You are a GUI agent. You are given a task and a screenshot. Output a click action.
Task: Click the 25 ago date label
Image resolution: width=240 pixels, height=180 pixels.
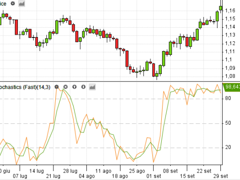click(x=137, y=171)
